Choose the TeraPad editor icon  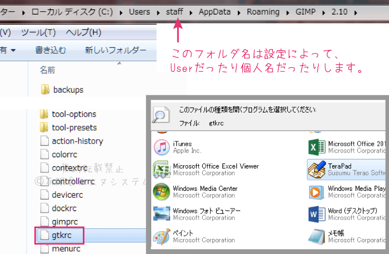[x=317, y=169]
